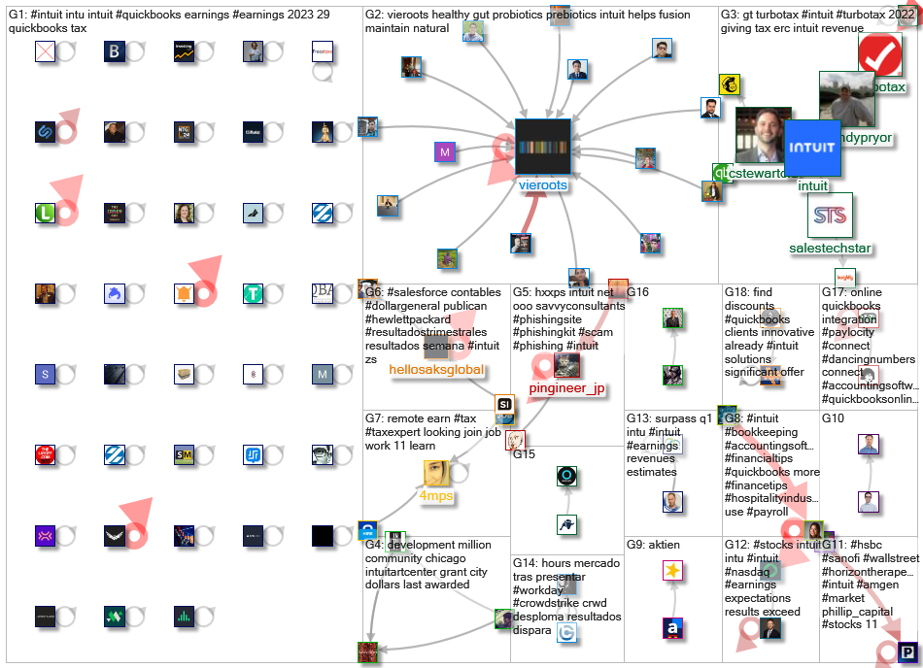Select the empty red X node in G1

tap(46, 51)
